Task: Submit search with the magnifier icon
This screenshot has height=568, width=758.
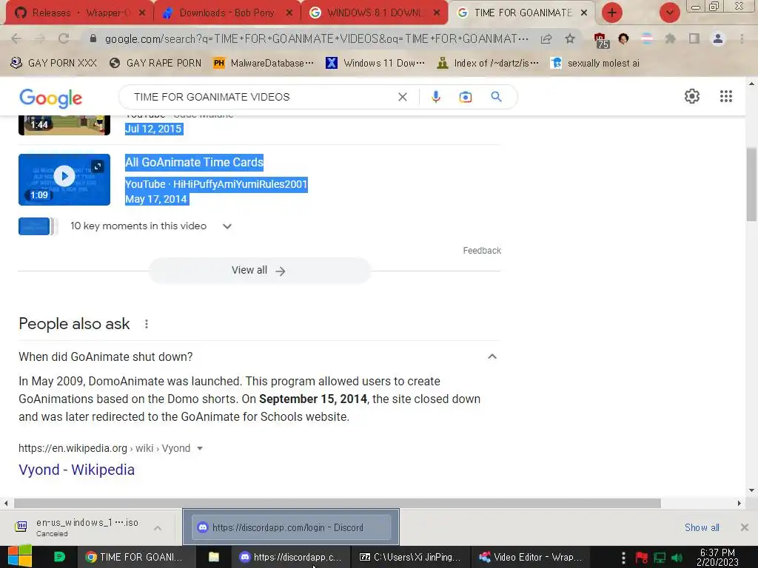Action: (496, 97)
